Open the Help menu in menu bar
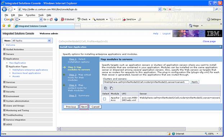 coord(49,15)
